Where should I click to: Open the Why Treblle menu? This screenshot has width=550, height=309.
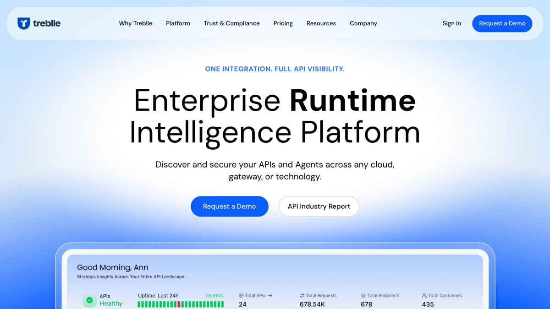click(x=136, y=23)
